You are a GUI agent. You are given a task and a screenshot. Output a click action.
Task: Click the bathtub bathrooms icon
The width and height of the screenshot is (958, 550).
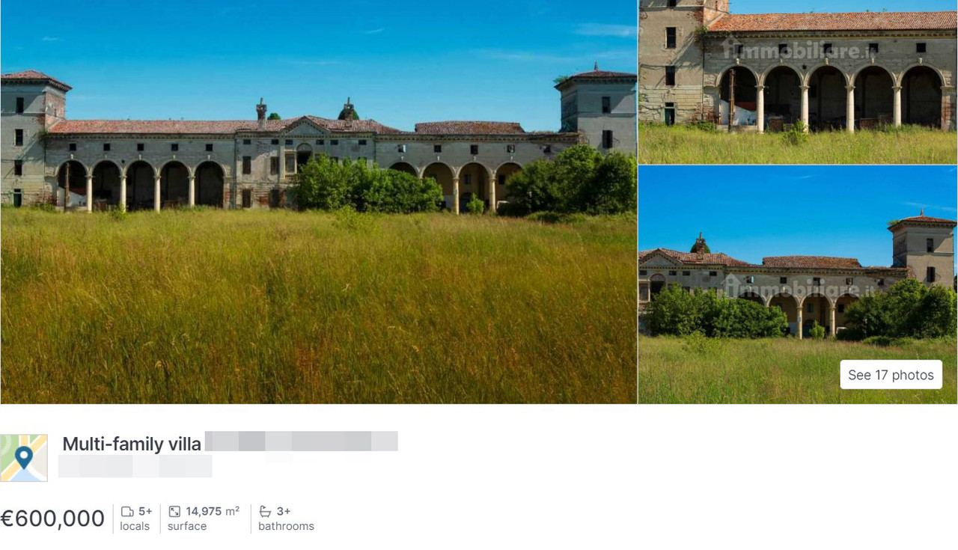pos(265,512)
